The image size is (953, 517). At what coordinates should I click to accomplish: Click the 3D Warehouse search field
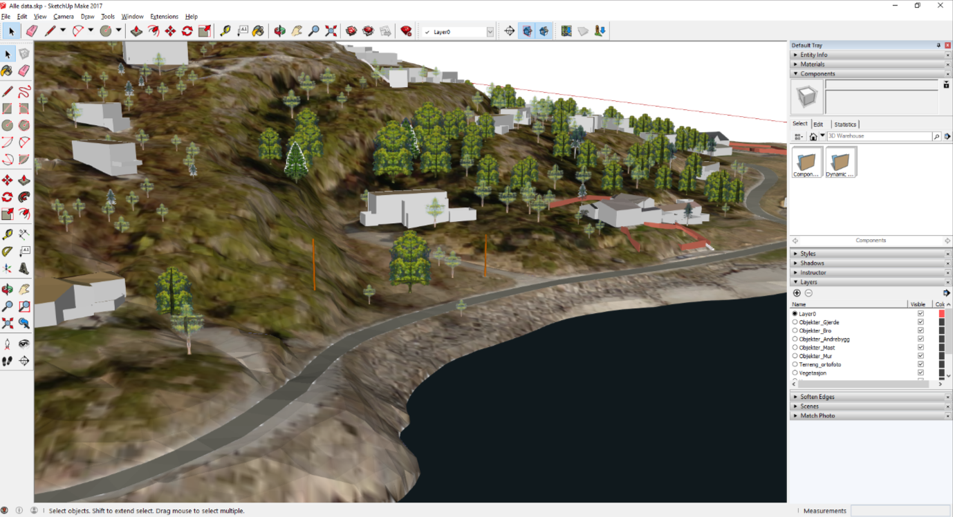[878, 136]
